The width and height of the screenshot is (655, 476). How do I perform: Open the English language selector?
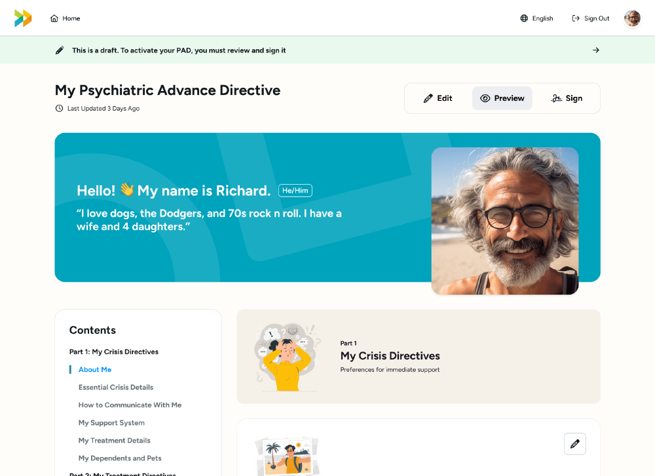pyautogui.click(x=537, y=18)
